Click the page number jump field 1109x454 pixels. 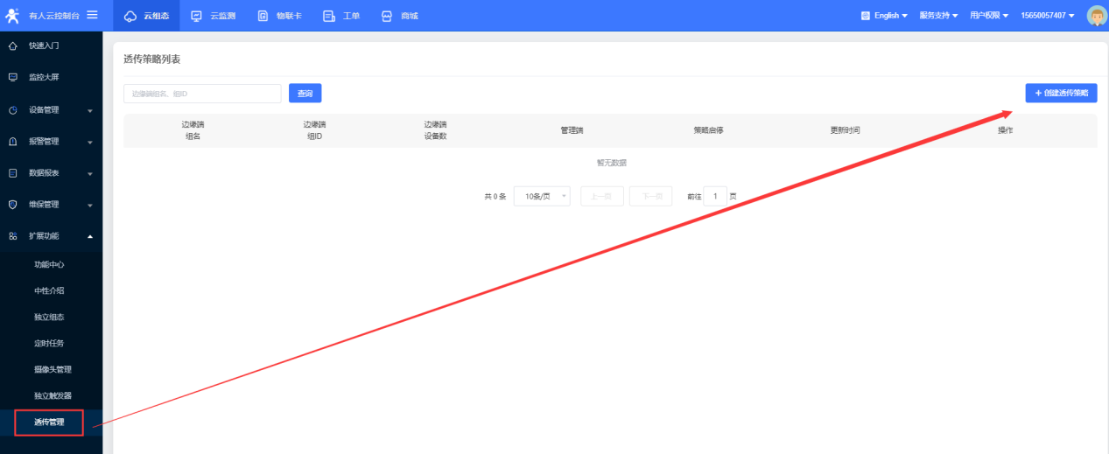tap(715, 197)
